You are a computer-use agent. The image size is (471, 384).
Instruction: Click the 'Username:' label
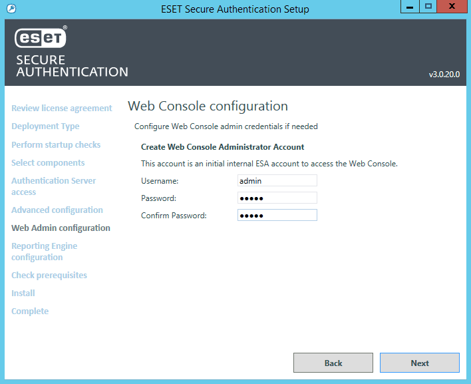pyautogui.click(x=160, y=181)
